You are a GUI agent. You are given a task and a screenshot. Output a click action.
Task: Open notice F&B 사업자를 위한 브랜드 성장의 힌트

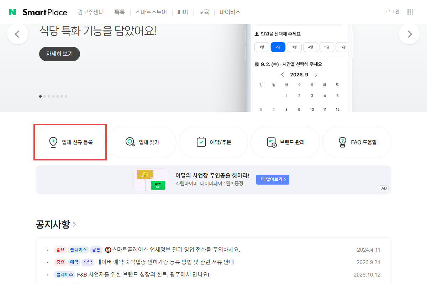(x=143, y=275)
